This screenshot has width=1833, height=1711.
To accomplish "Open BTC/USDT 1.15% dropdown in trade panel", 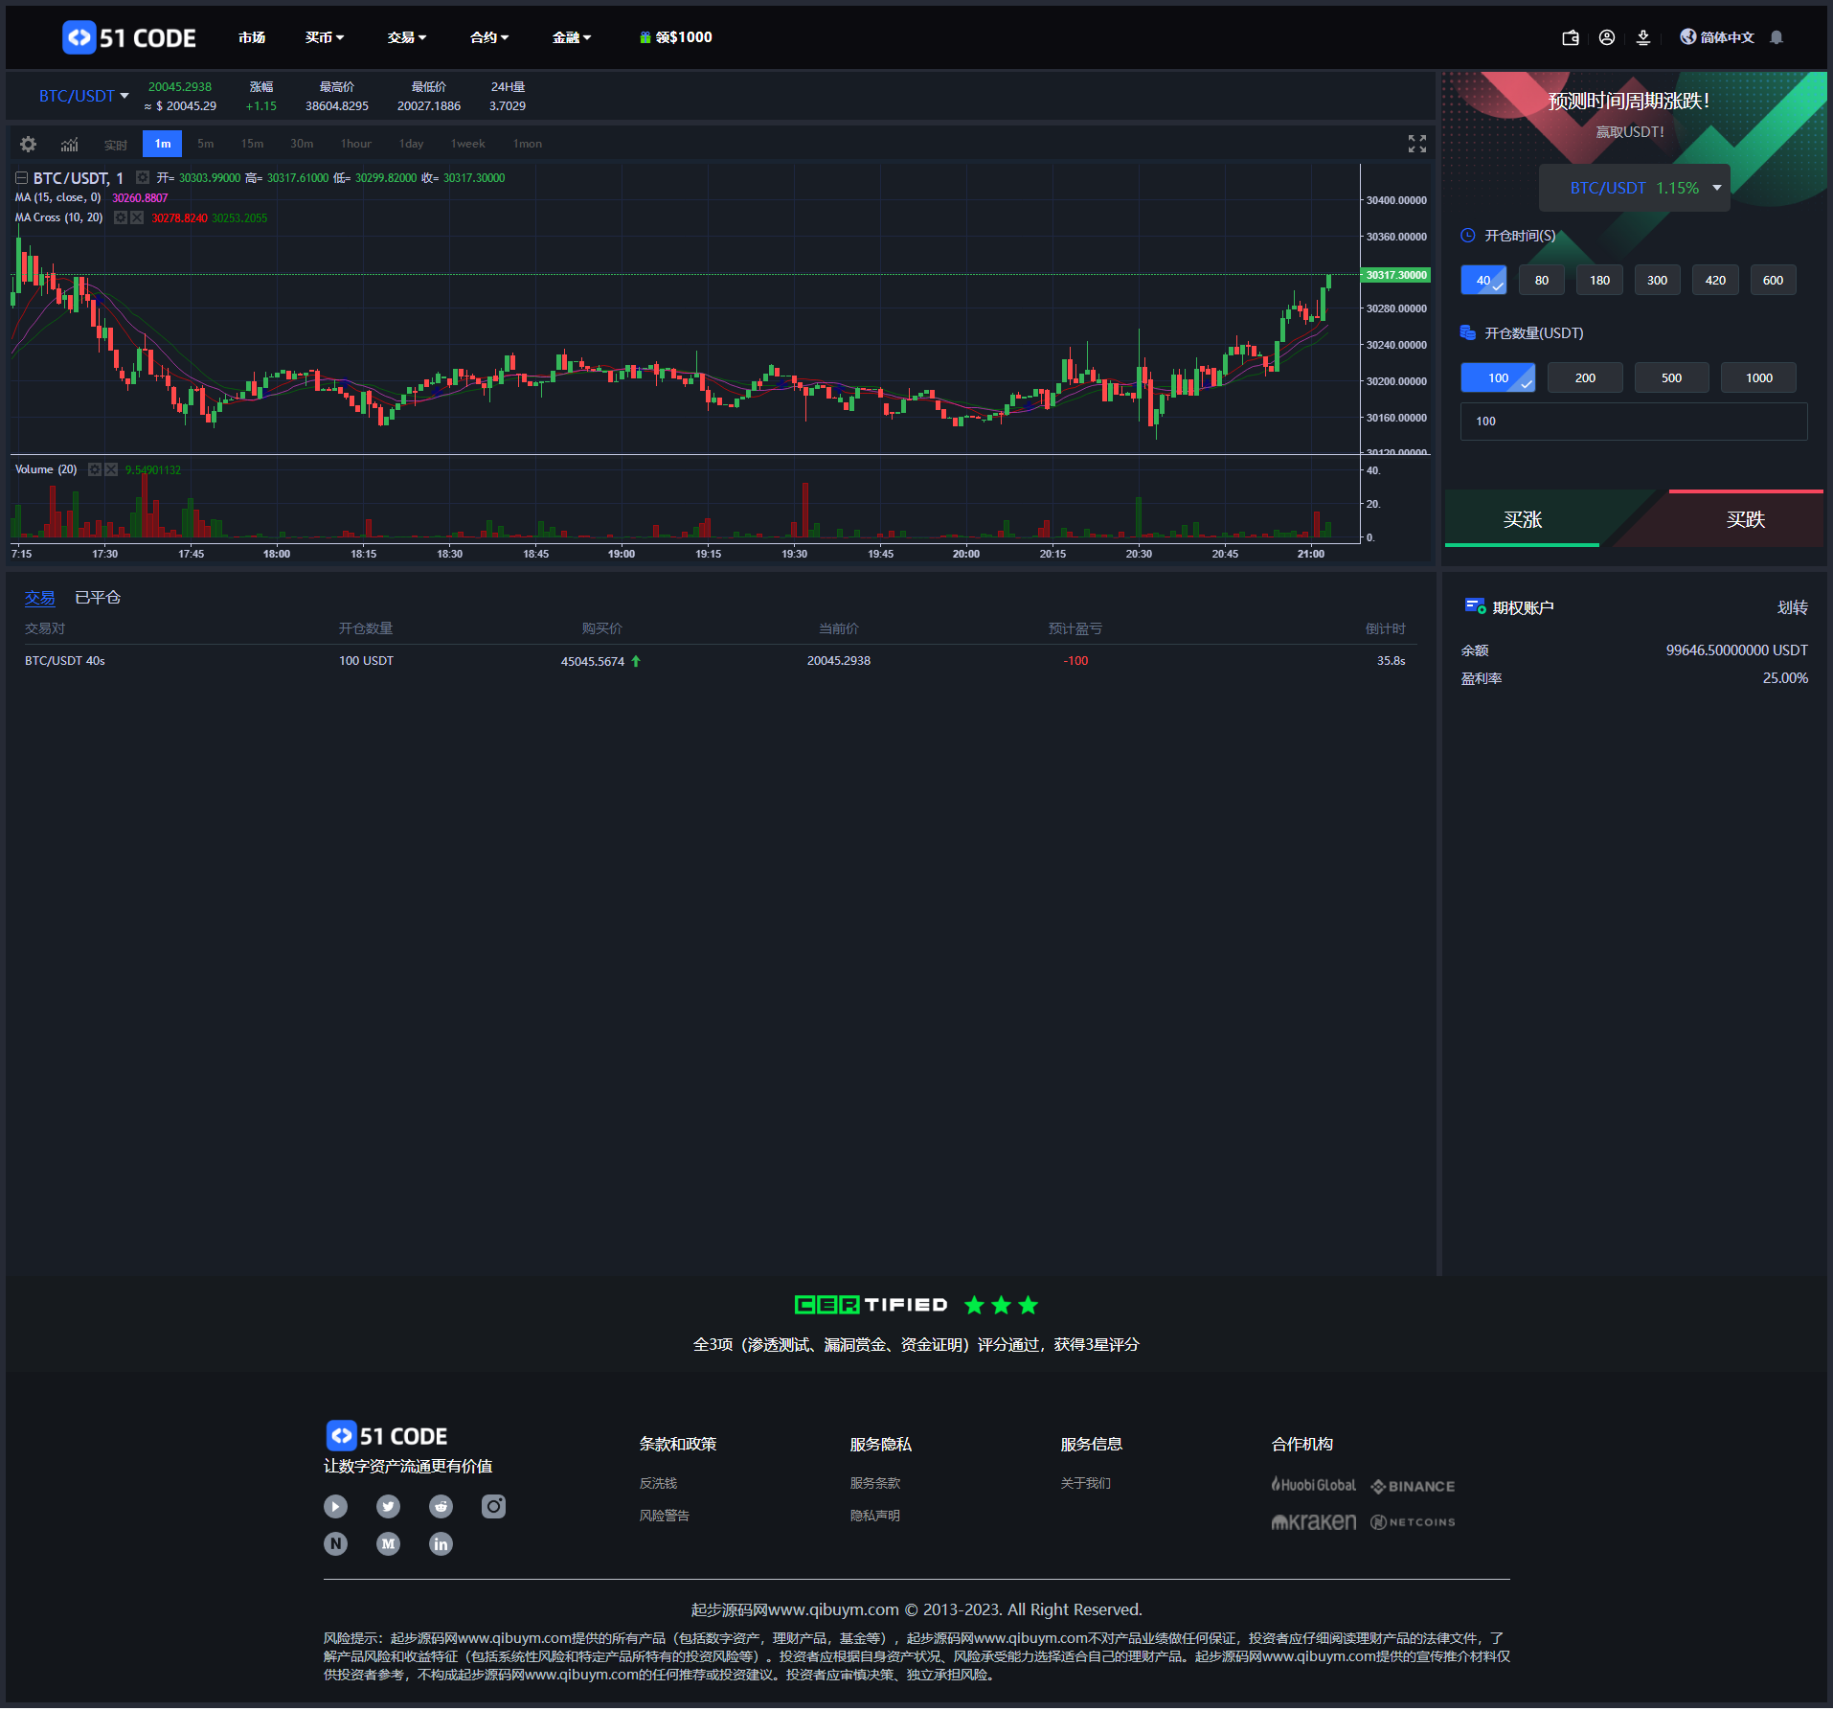I will [x=1634, y=188].
